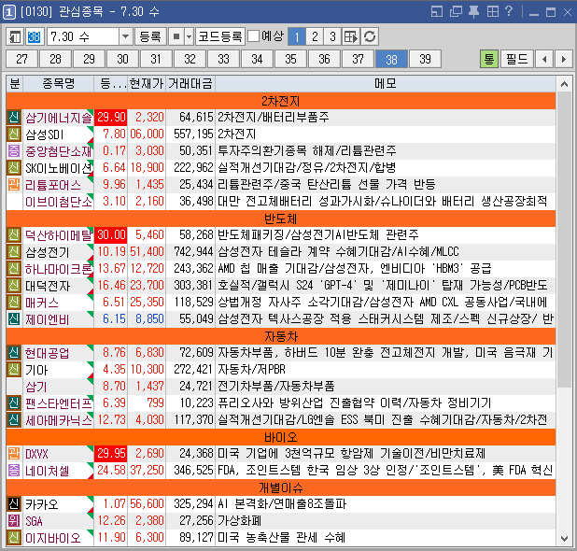Select page 2 toggle button
Viewport: 577px width, 551px height.
[x=315, y=36]
